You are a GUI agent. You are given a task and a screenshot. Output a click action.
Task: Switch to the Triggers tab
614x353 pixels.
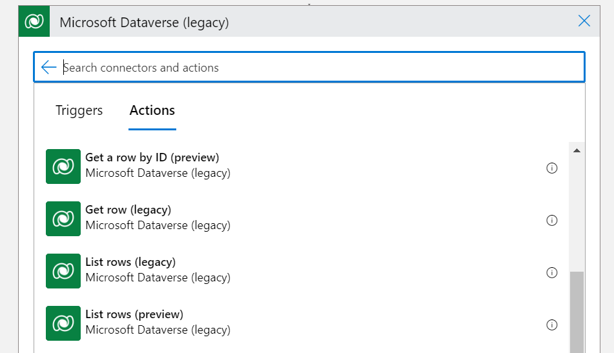coord(79,110)
